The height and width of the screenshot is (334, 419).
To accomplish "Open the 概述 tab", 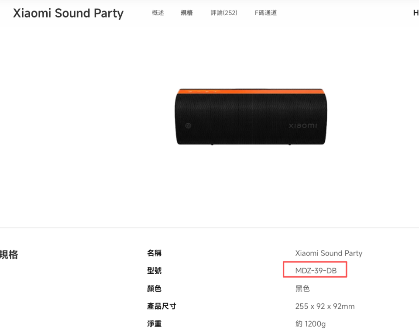I will point(158,13).
